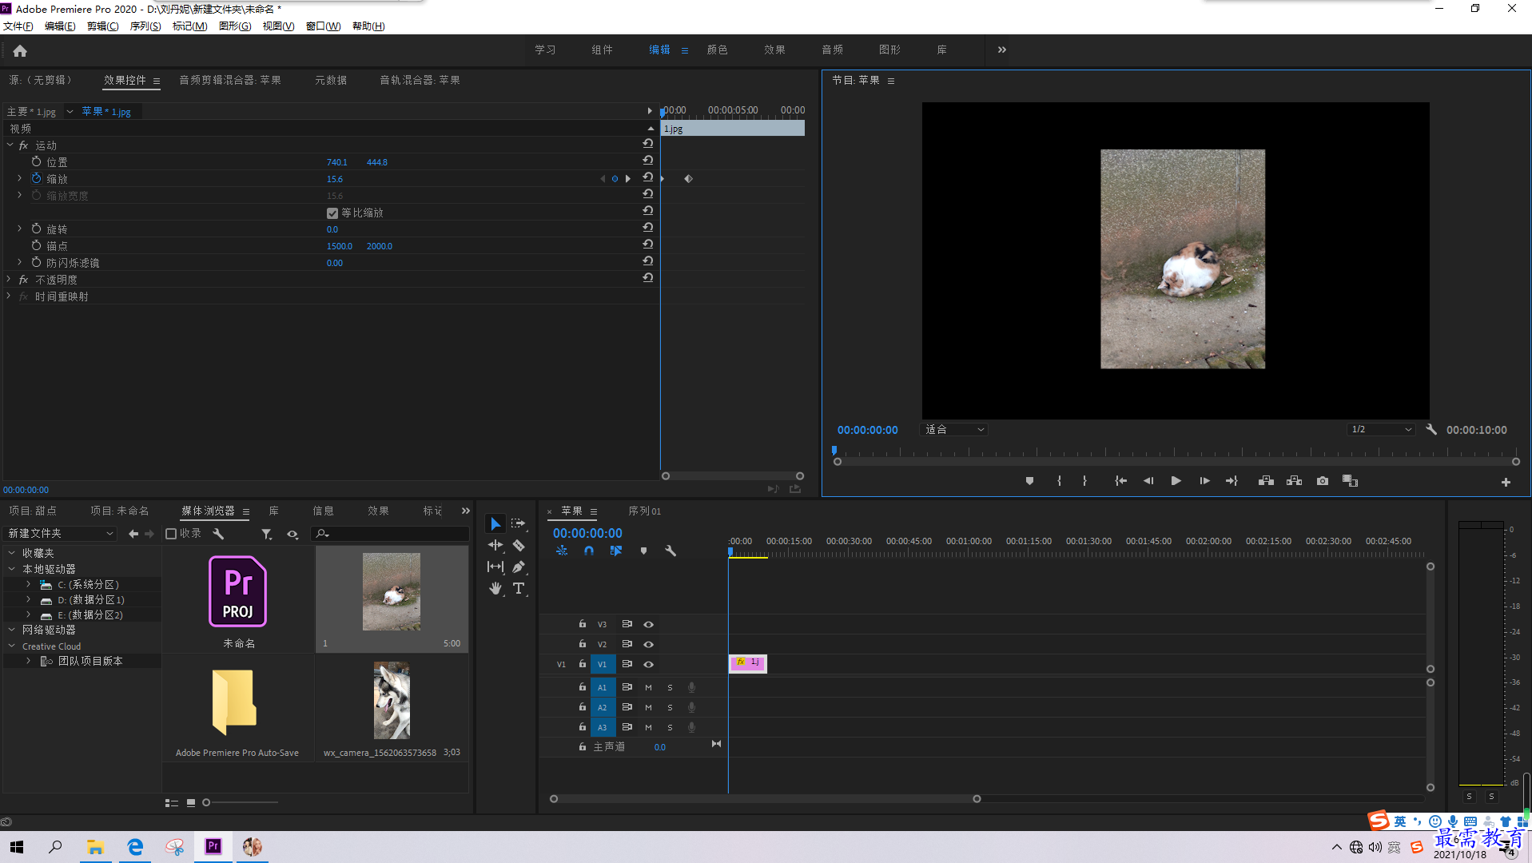Select the Creative Cloud tree item

click(51, 646)
